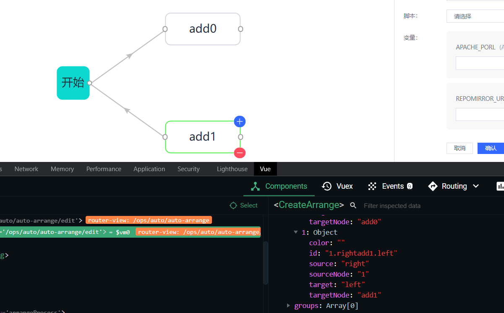Click the red minus icon on add1 node
The image size is (504, 313).
240,153
